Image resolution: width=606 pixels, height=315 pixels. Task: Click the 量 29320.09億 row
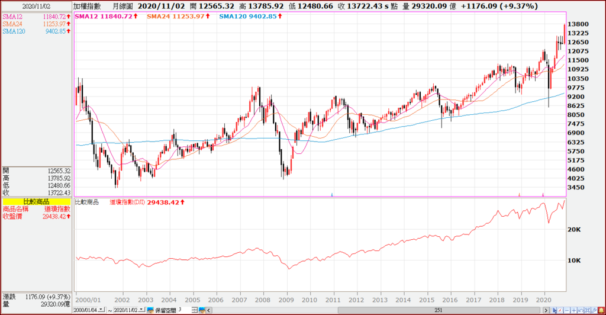(37, 304)
